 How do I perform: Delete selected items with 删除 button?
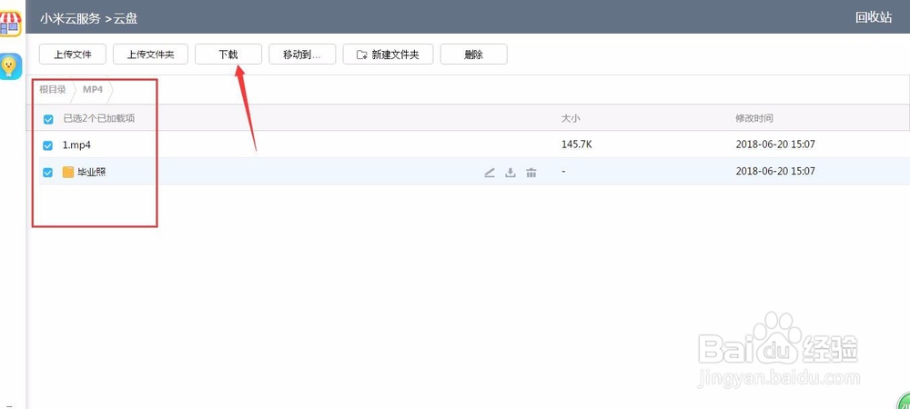click(473, 55)
